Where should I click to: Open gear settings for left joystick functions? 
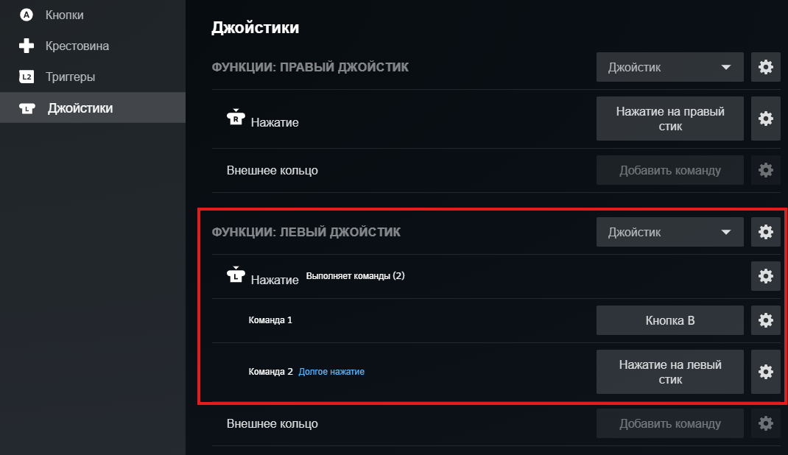click(765, 232)
